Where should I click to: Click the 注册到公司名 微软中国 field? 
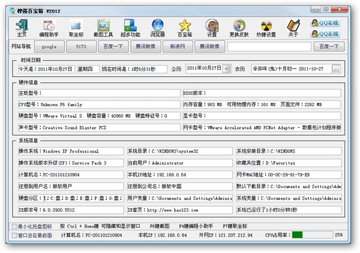[x=180, y=186]
